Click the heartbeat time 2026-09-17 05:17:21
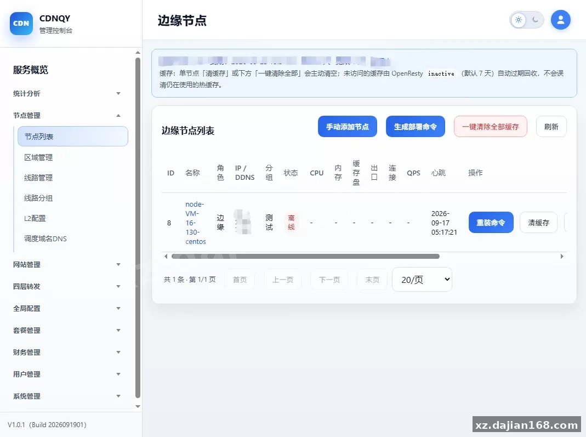The width and height of the screenshot is (586, 437). [444, 223]
